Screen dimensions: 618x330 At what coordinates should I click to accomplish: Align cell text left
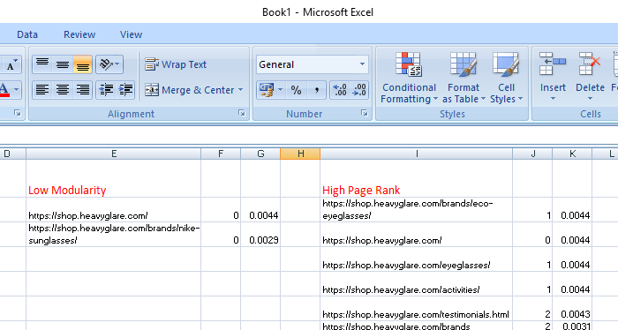pos(42,90)
